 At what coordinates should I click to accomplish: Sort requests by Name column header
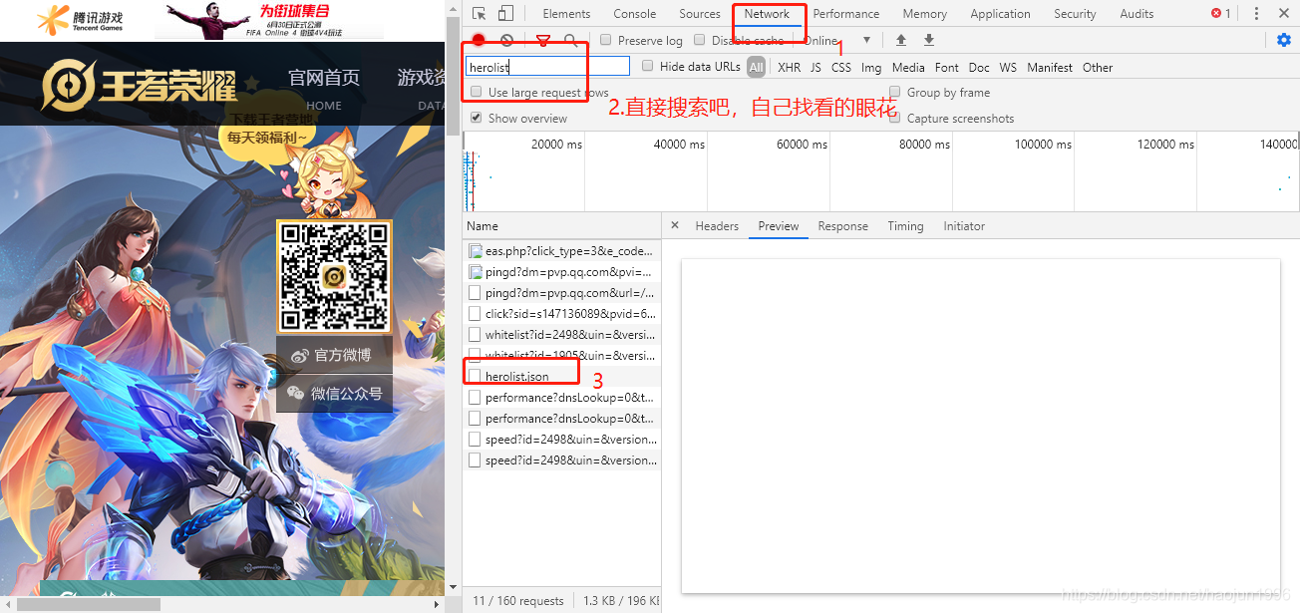point(561,226)
